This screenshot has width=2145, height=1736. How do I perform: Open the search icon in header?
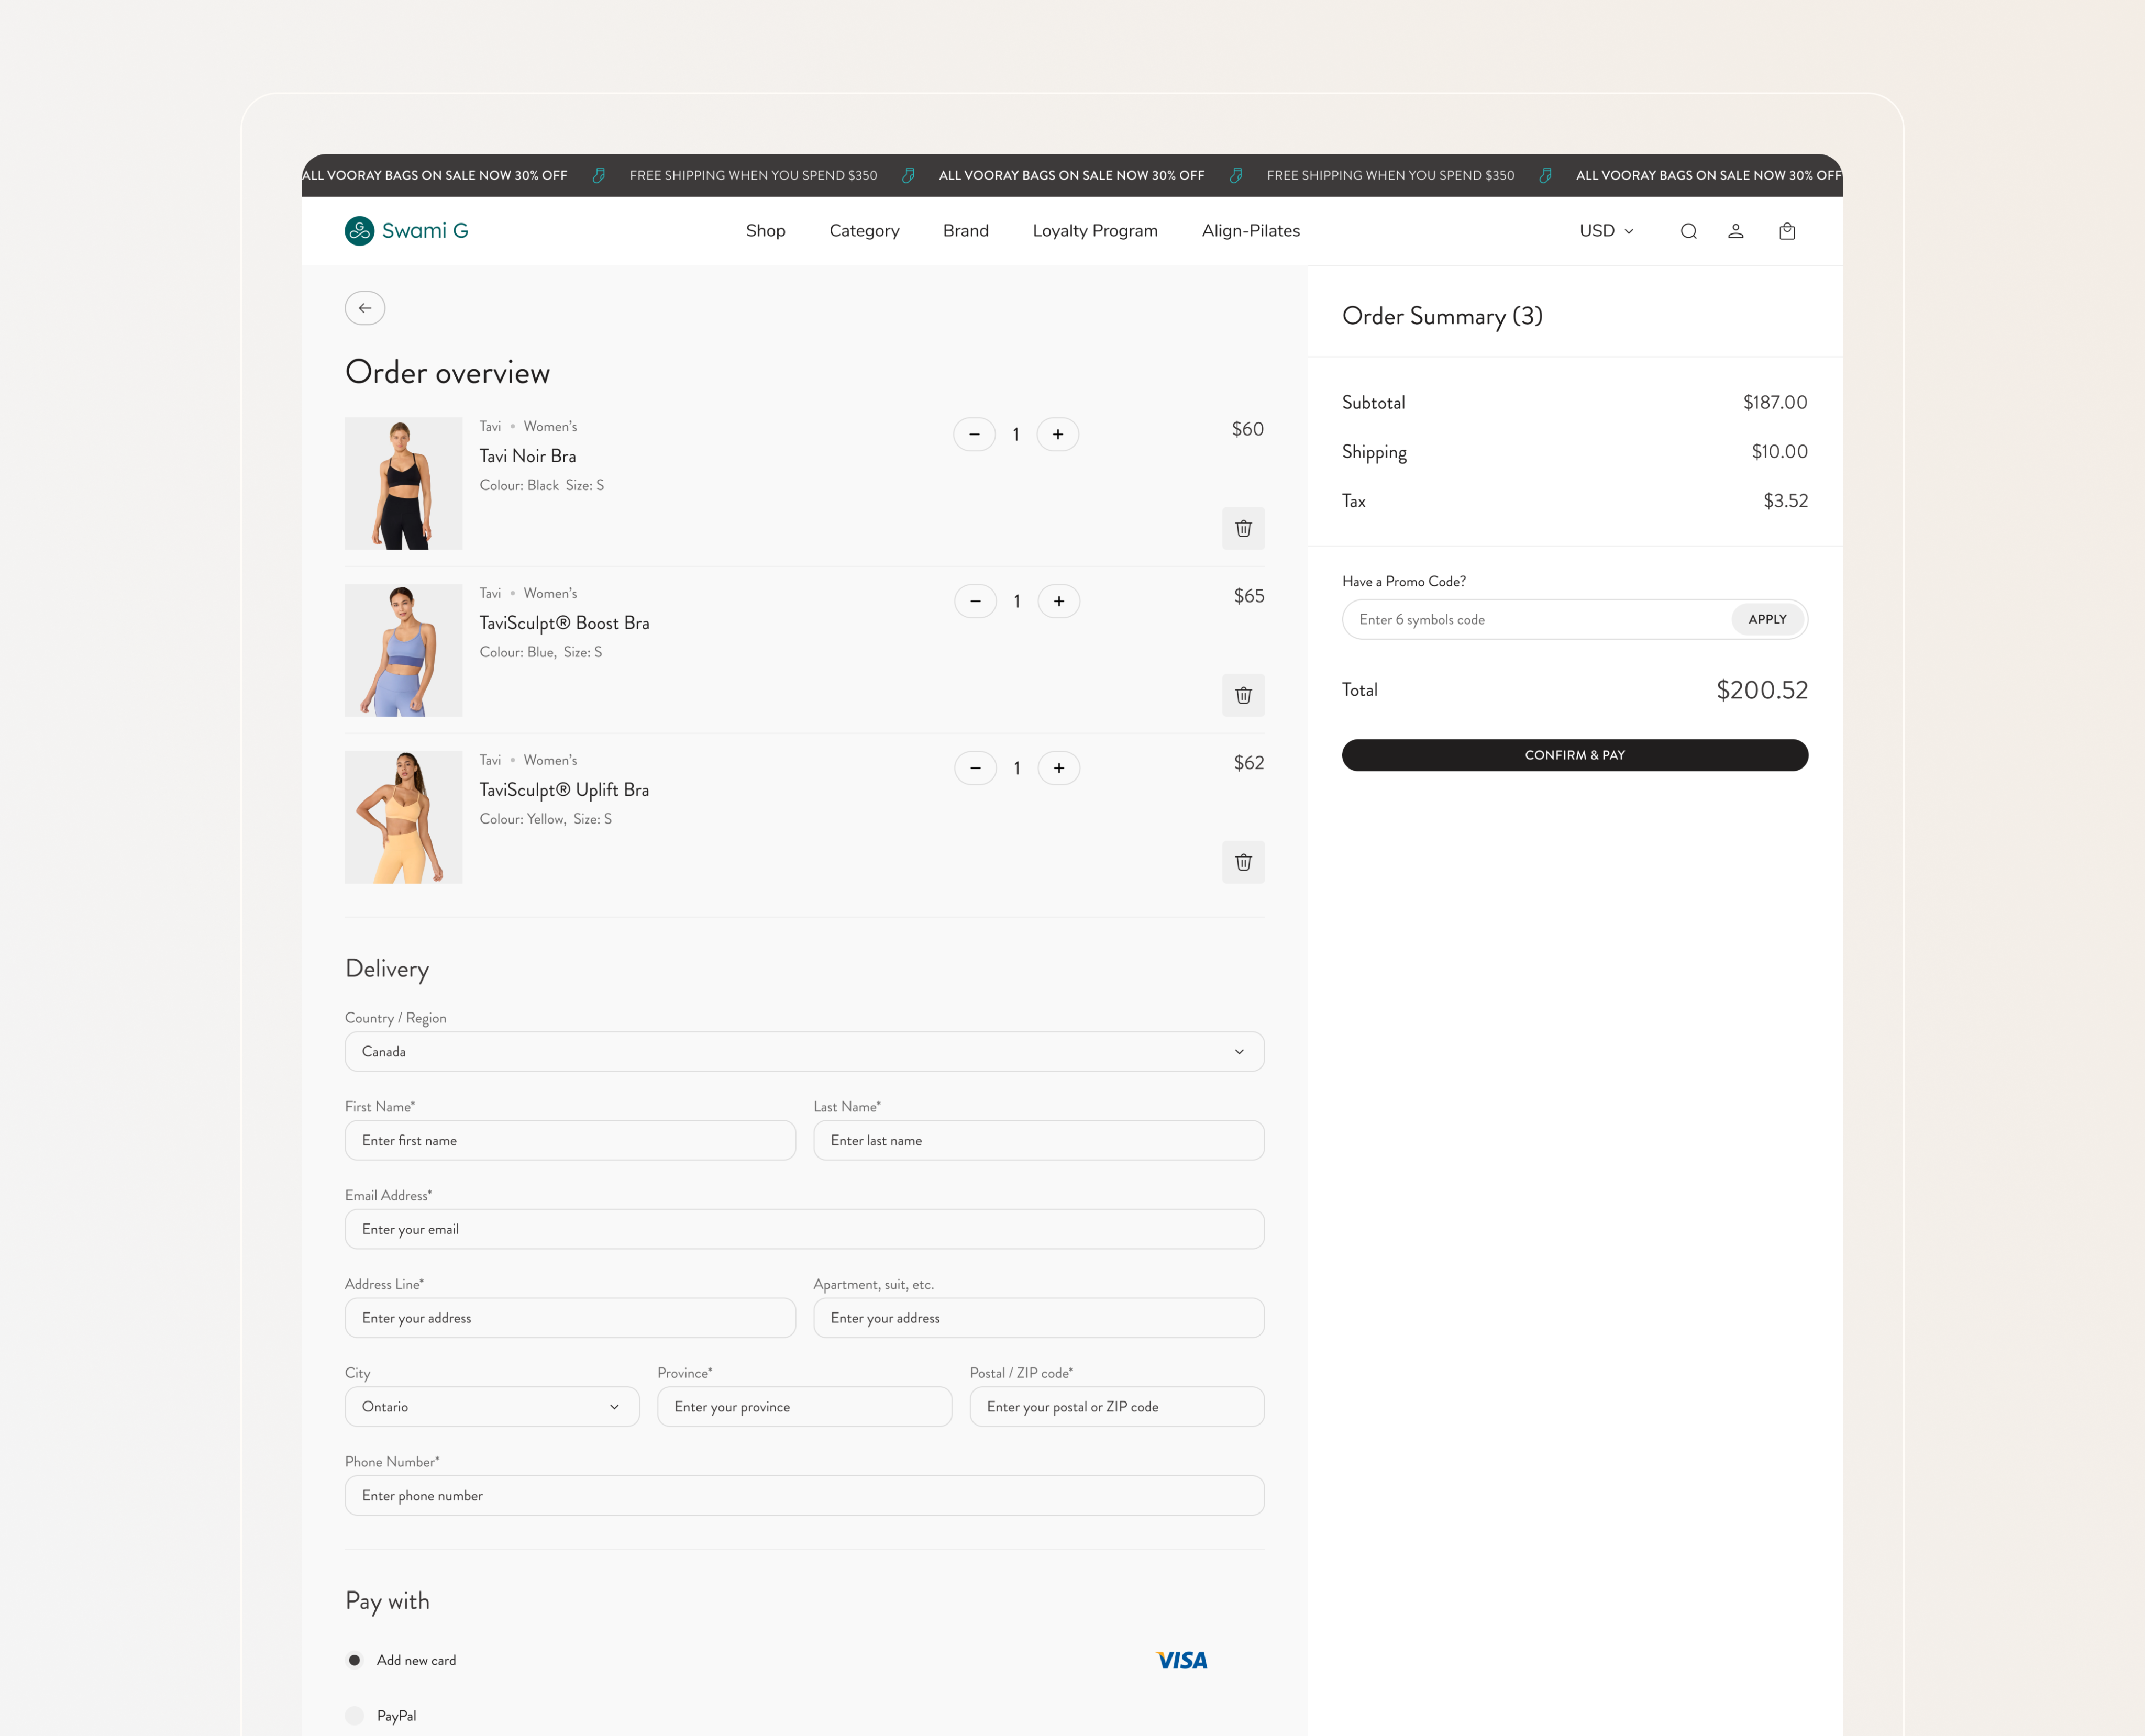tap(1688, 231)
